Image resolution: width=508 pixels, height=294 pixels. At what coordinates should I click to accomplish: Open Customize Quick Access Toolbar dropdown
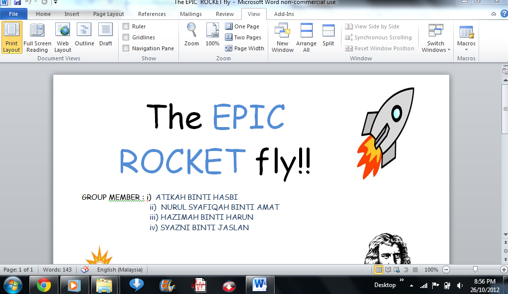click(55, 2)
